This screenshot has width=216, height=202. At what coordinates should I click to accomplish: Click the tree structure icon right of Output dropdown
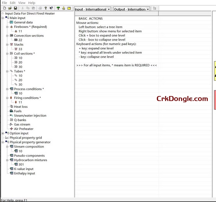click(155, 8)
